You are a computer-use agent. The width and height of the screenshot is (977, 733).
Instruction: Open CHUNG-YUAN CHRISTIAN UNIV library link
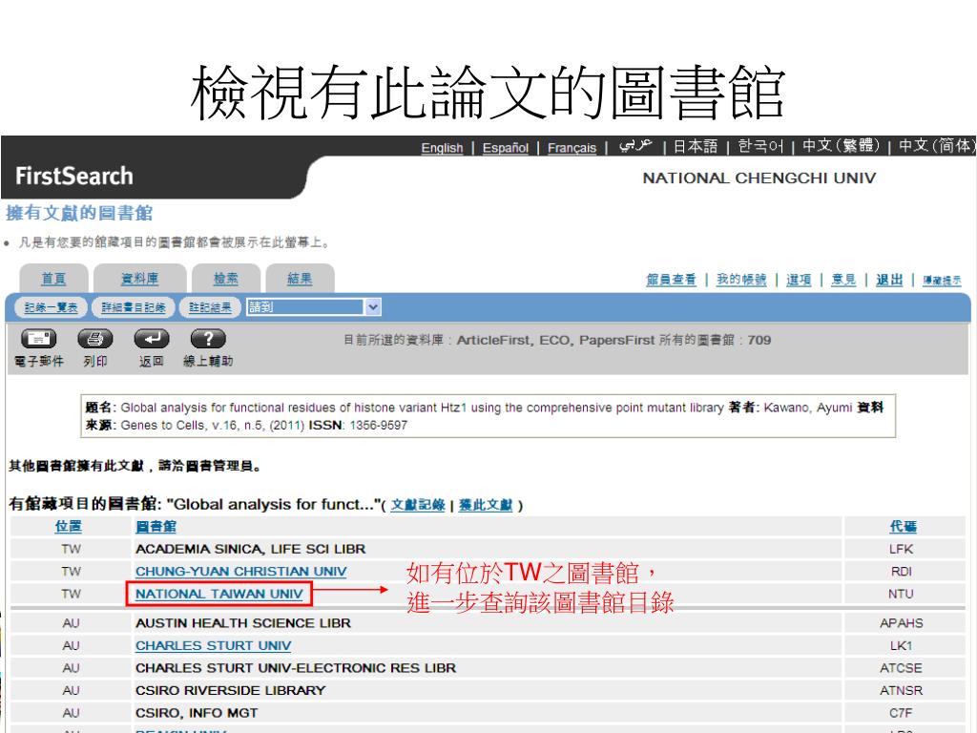[240, 572]
